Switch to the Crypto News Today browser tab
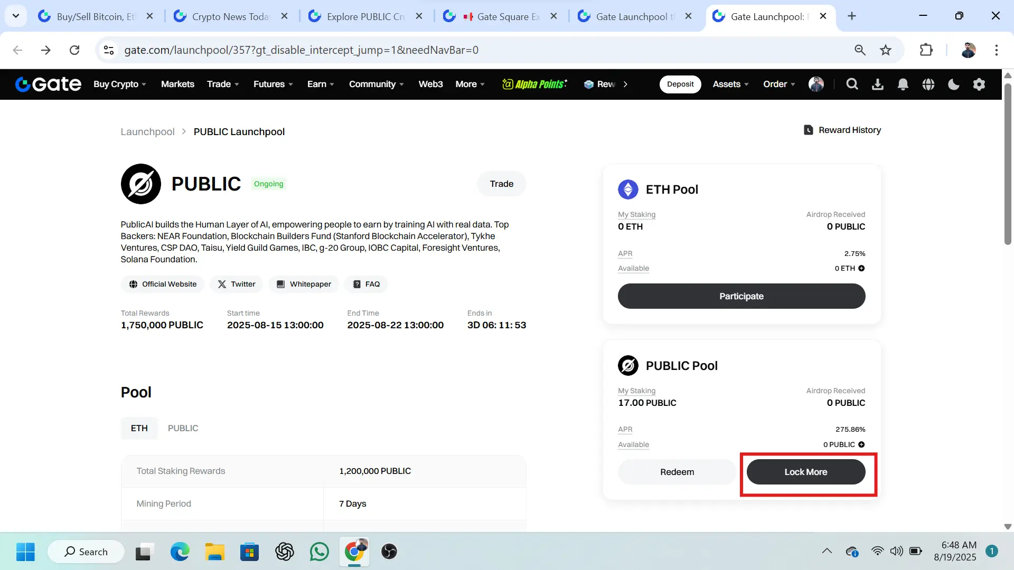The width and height of the screenshot is (1014, 570). (x=232, y=16)
